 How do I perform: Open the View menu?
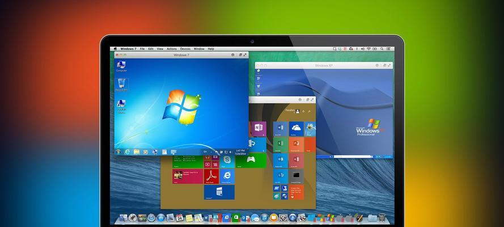160,49
